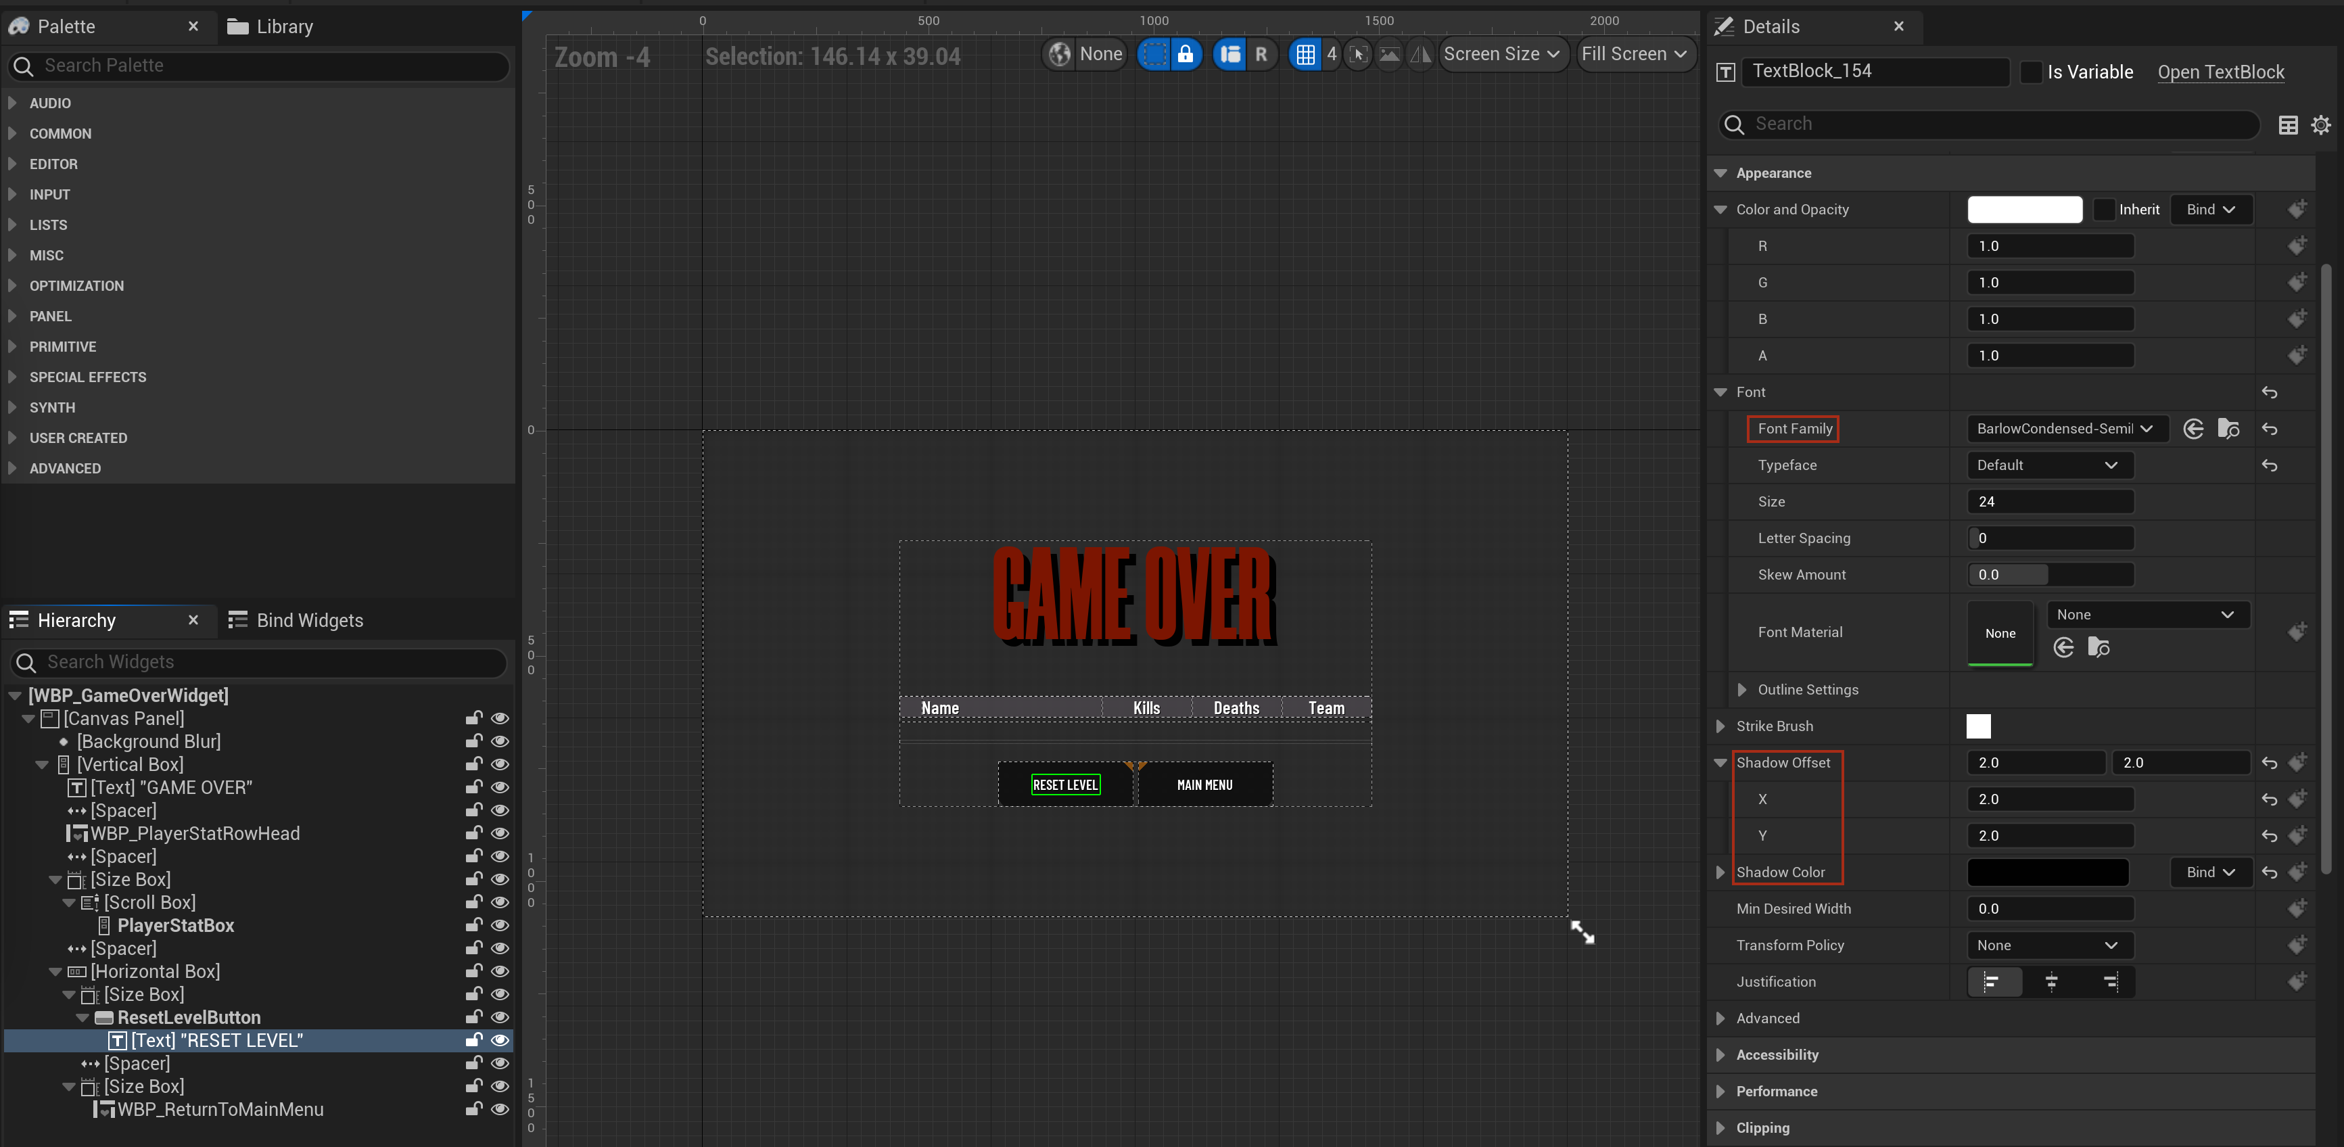Click the grid snap size value 4
This screenshot has height=1147, width=2344.
1331,55
